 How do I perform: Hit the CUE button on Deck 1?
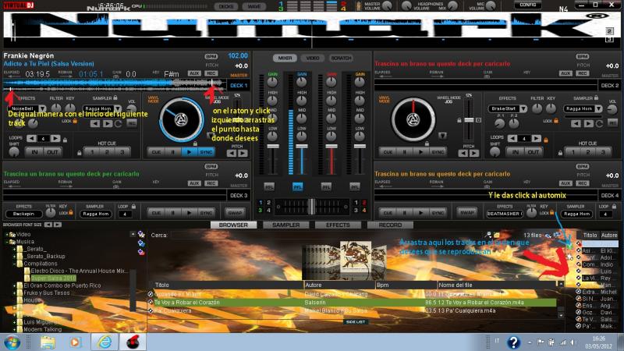click(156, 152)
